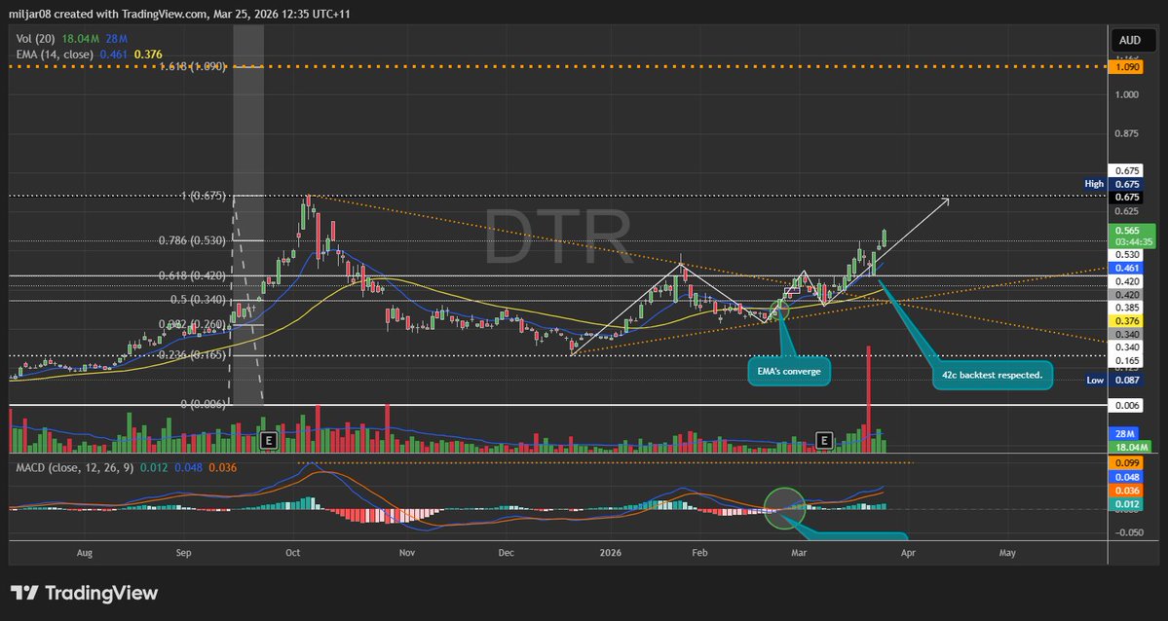
Task: Click the 0.006 price axis label
Action: tap(1128, 404)
